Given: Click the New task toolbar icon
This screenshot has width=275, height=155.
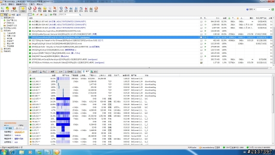Looking at the screenshot, I should [2, 9].
